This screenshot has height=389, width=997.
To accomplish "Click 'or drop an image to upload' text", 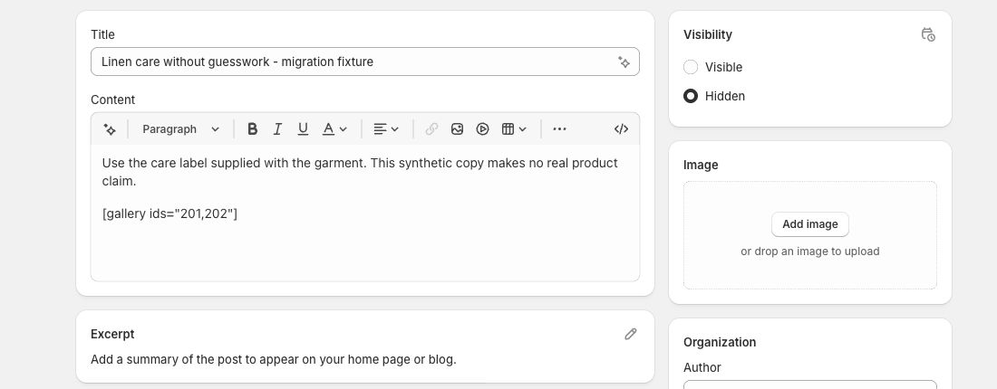I will (810, 251).
